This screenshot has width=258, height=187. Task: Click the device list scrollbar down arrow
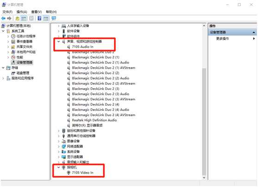204,178
